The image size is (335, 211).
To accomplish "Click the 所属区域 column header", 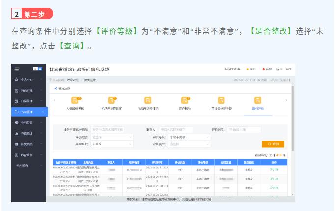I will click(x=226, y=162).
